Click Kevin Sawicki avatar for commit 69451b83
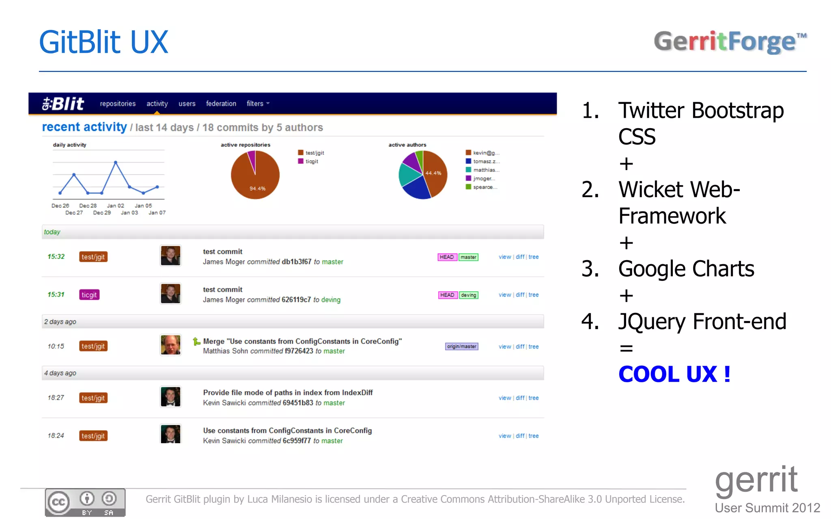This screenshot has width=831, height=519. 170,397
